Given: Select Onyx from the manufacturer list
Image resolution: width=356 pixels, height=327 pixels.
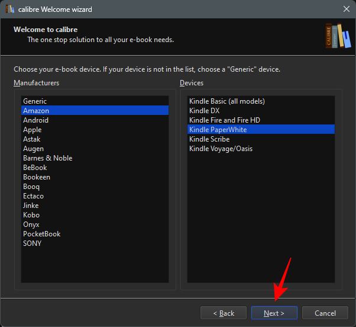Looking at the screenshot, I should point(31,225).
